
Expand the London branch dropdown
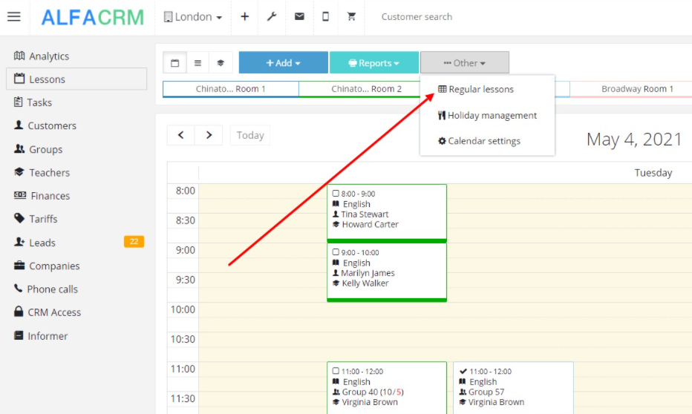coord(193,17)
